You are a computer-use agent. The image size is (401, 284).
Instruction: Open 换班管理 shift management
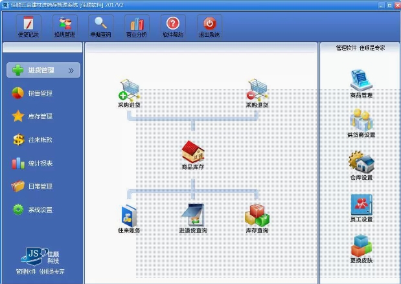pyautogui.click(x=65, y=27)
